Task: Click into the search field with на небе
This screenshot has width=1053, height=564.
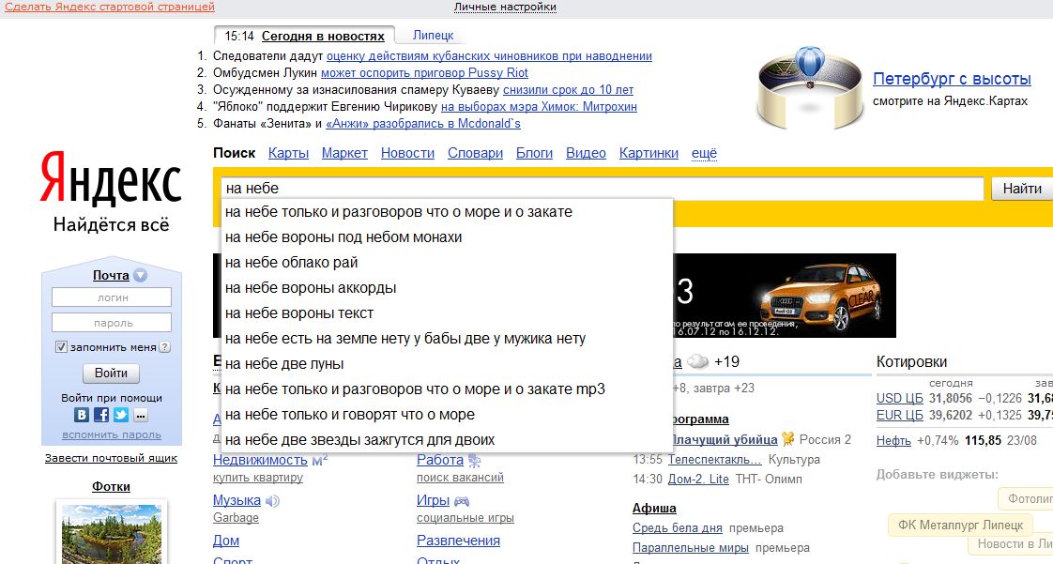Action: (x=602, y=189)
